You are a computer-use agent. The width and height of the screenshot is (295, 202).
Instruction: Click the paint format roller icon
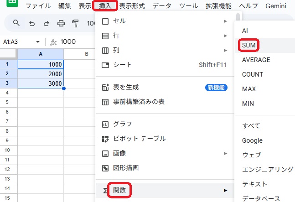(x=75, y=24)
